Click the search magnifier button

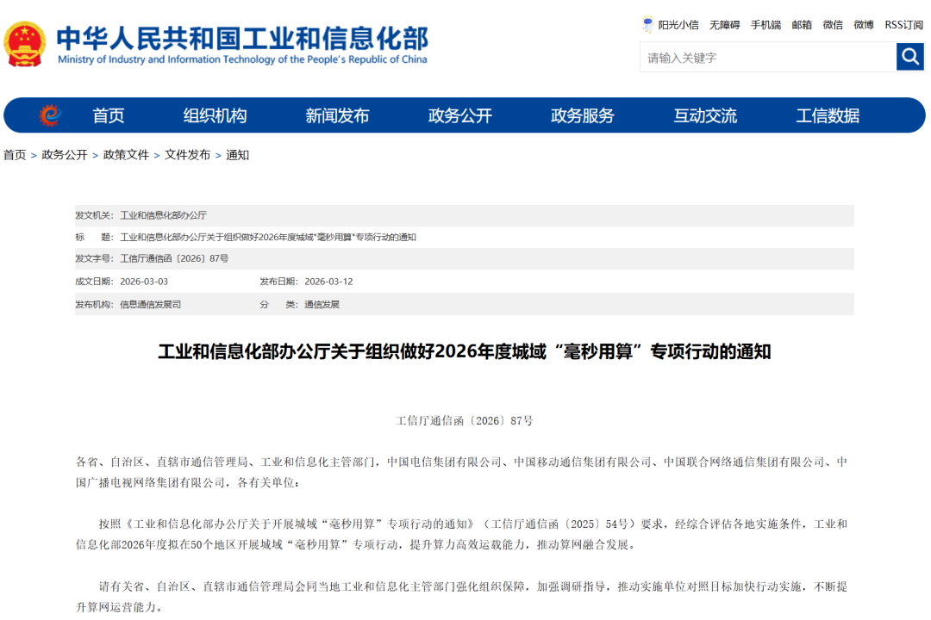tap(909, 57)
